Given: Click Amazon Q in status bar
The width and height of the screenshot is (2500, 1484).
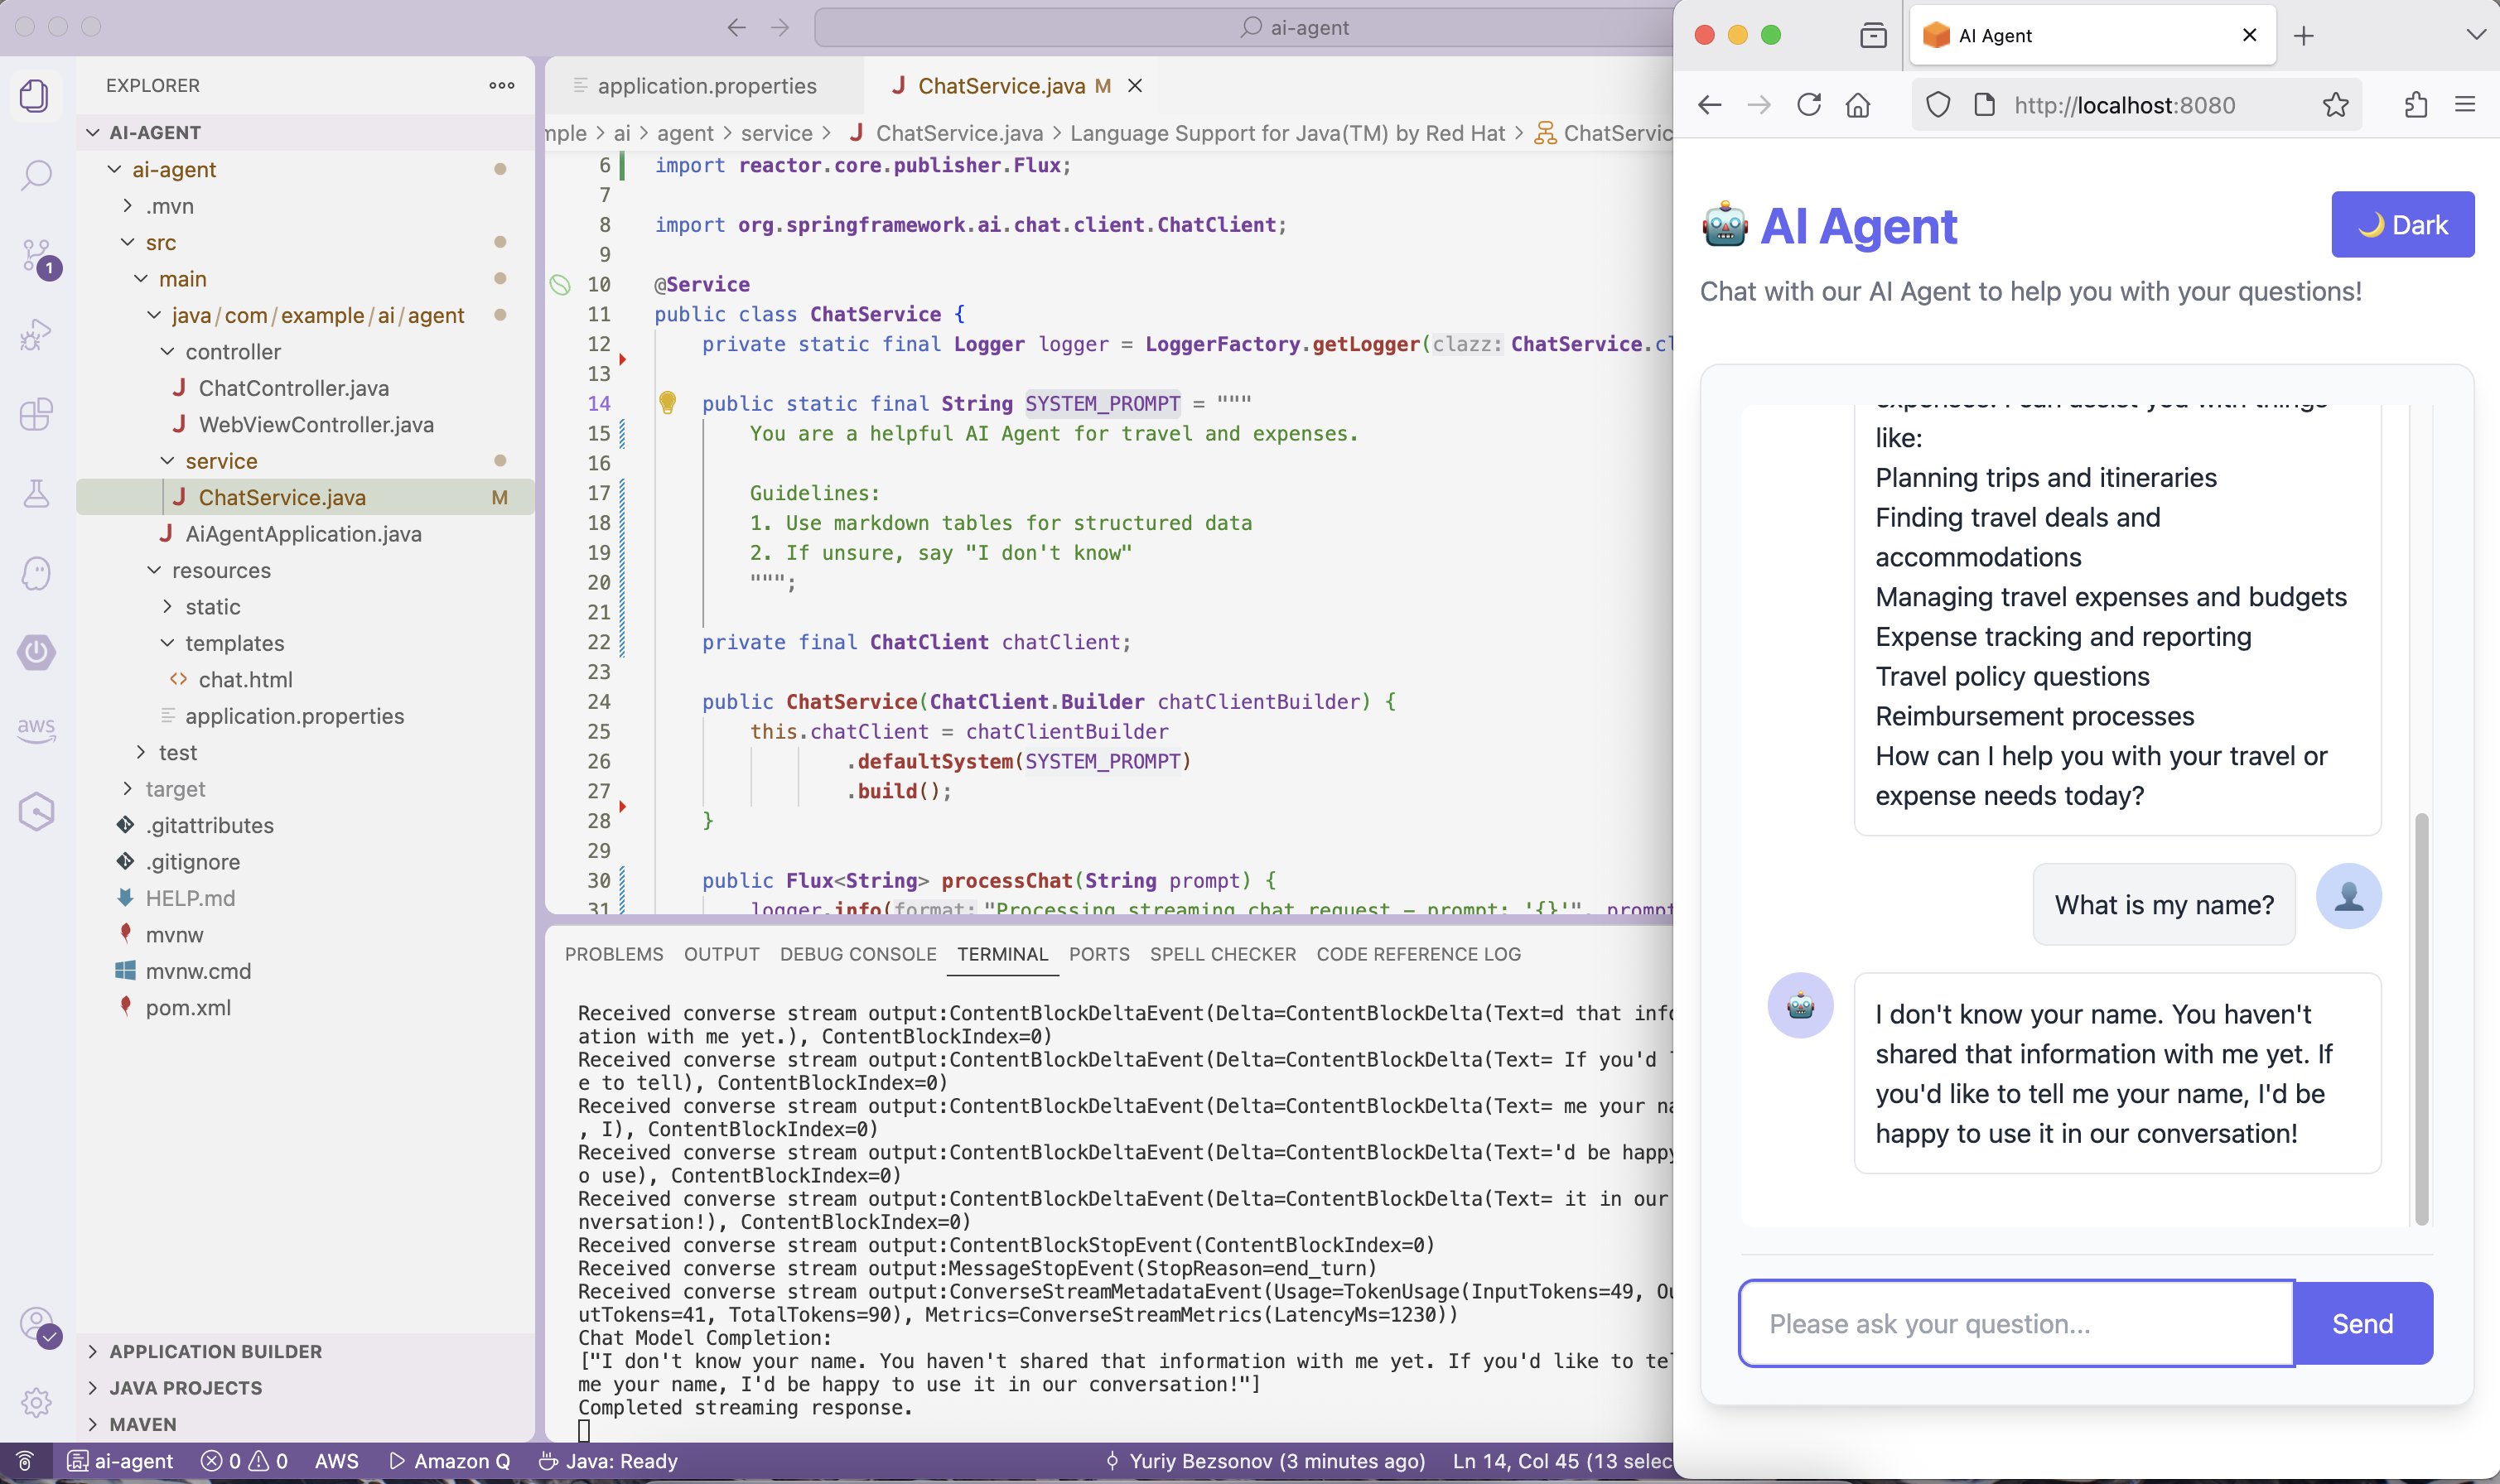Looking at the screenshot, I should (x=450, y=1461).
